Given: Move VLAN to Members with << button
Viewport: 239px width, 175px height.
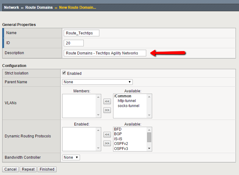Looking at the screenshot, I should click(x=107, y=101).
